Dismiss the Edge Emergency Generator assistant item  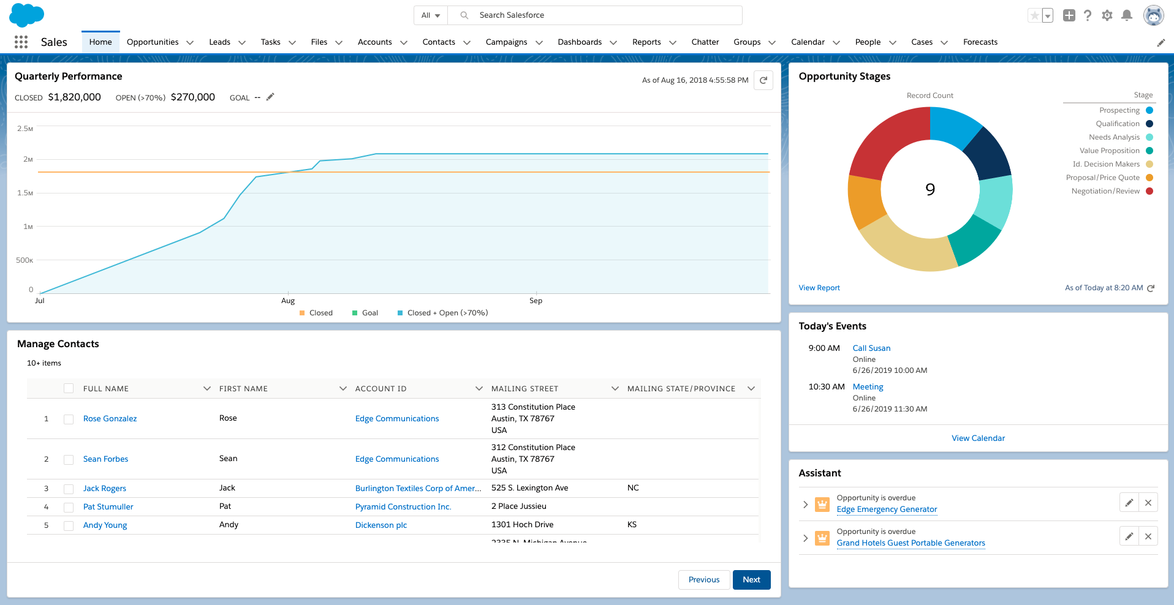tap(1148, 503)
